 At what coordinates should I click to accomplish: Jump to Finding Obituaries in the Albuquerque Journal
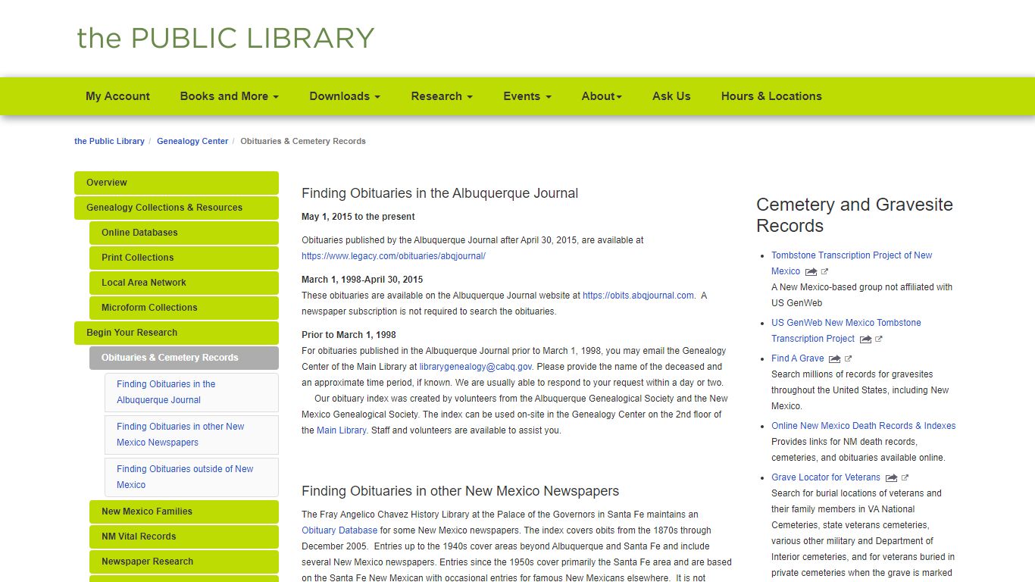[x=192, y=392]
